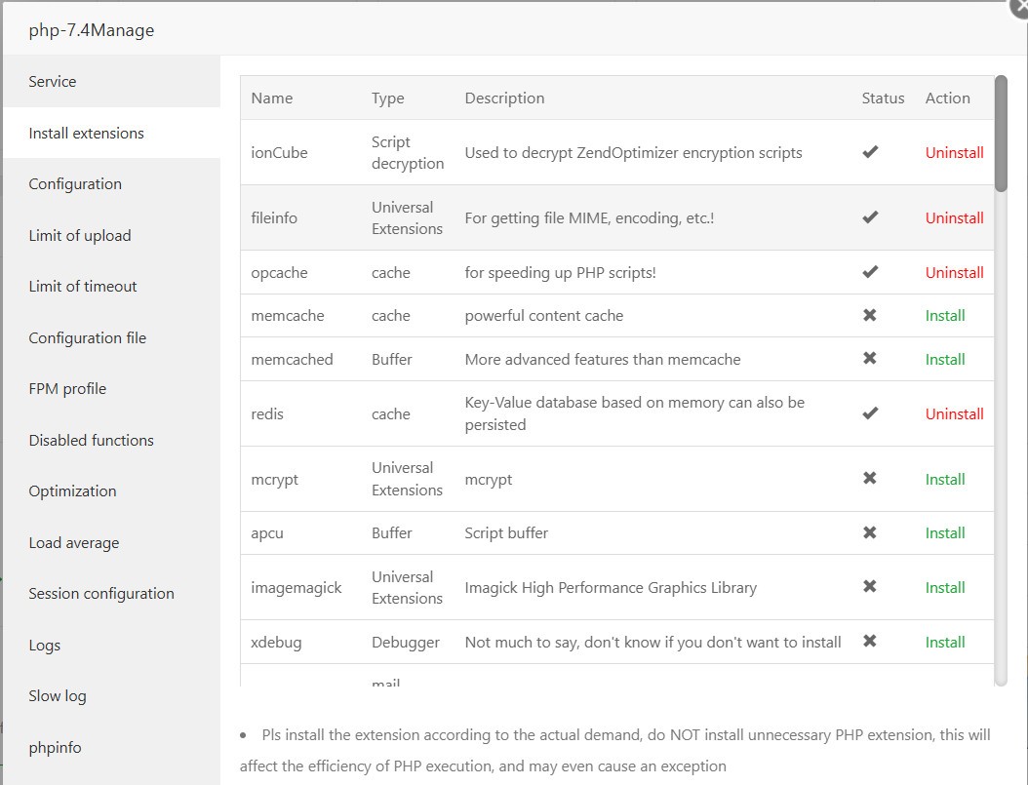The width and height of the screenshot is (1028, 785).
Task: Click the opcache status checkmark icon
Action: 870,272
